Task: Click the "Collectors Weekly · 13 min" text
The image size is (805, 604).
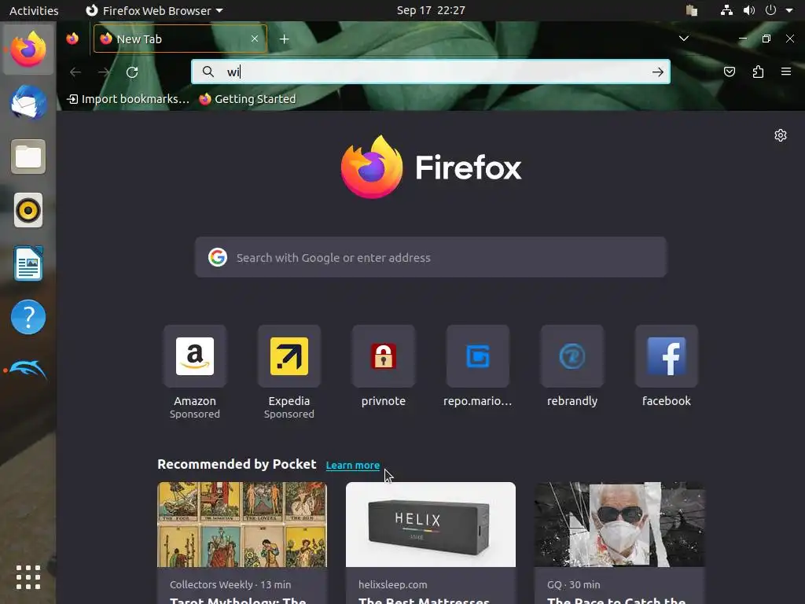Action: pyautogui.click(x=230, y=584)
